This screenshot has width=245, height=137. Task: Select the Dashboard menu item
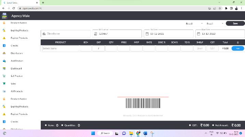pos(16,68)
